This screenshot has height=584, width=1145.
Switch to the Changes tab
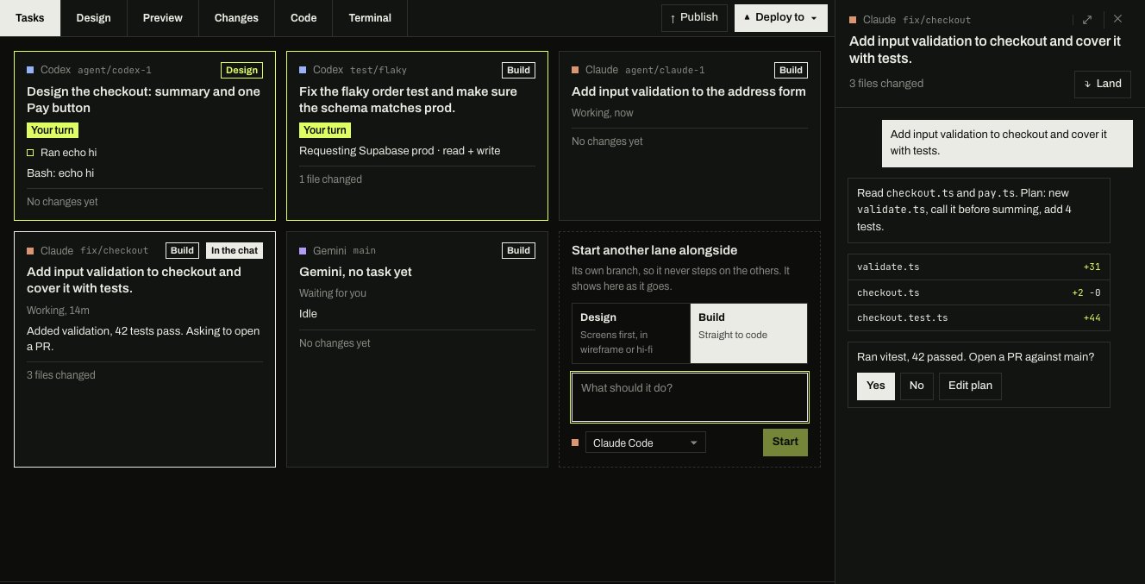pos(236,17)
